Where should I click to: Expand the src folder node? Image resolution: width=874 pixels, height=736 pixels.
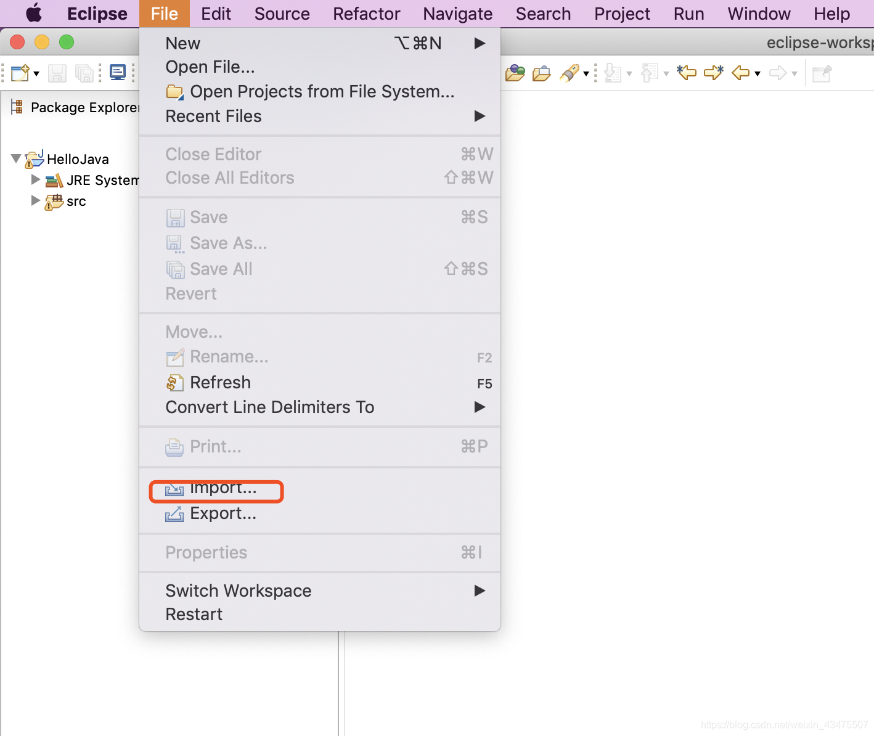[x=36, y=200]
